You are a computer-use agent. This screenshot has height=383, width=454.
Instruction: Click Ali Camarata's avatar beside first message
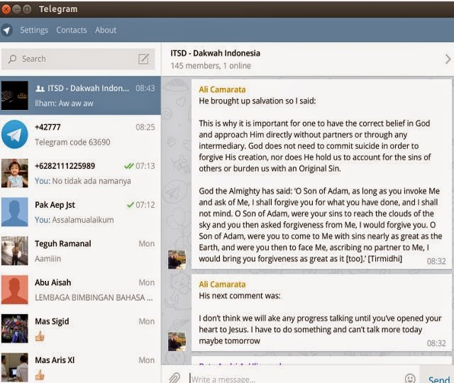pyautogui.click(x=177, y=260)
